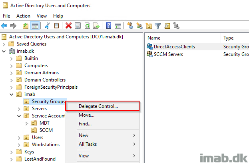Click the Cut scissors toolbar icon
The height and width of the screenshot is (163, 249).
(47, 26)
